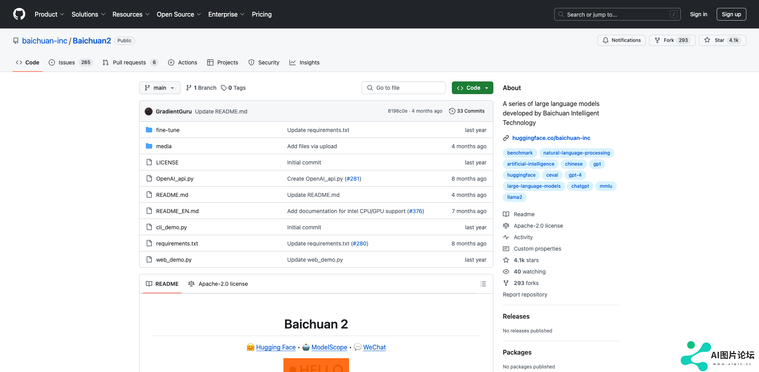Open the Pricing page
The image size is (759, 372).
point(262,14)
